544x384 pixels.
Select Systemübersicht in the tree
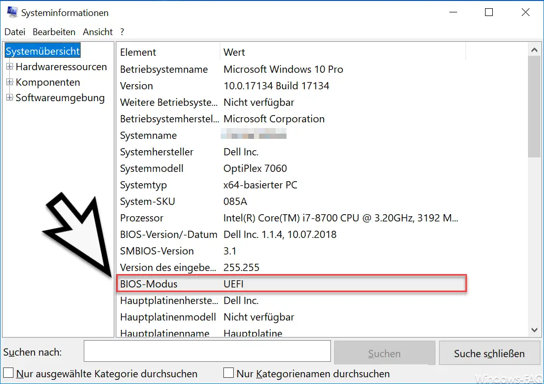(43, 51)
